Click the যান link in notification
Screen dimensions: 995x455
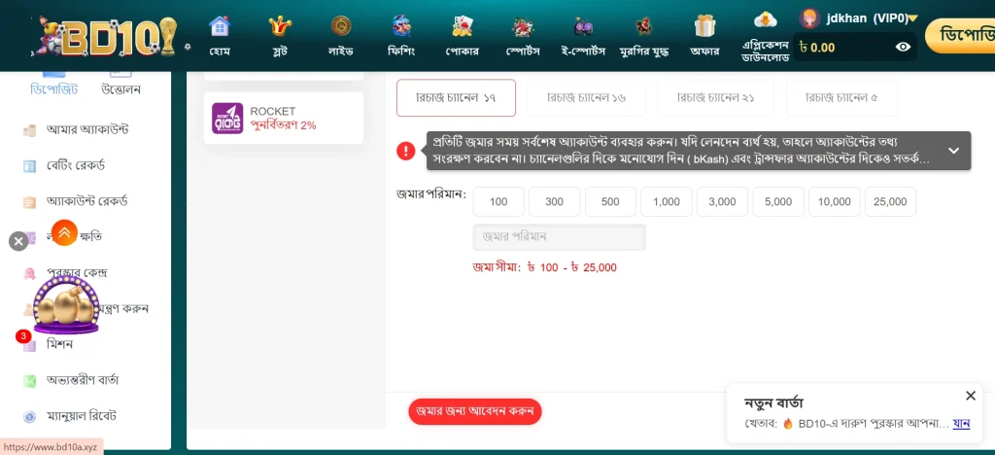tap(961, 423)
